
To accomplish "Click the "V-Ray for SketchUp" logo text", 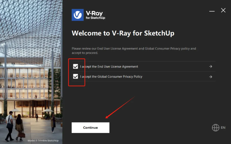I will [x=96, y=15].
